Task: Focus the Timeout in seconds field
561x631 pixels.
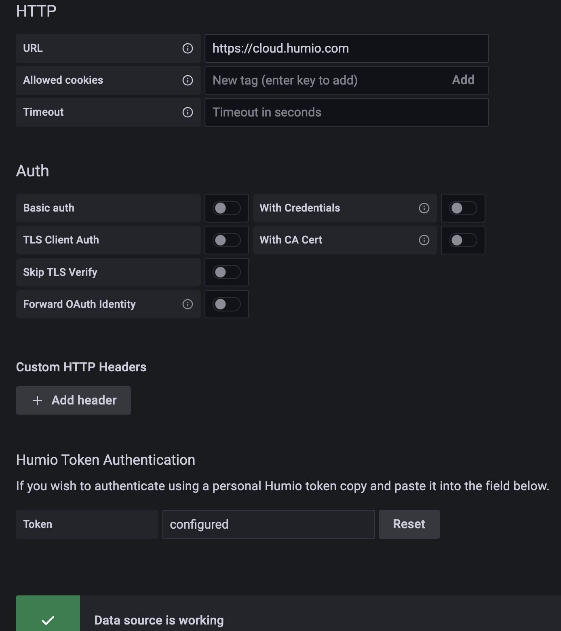Action: pyautogui.click(x=346, y=112)
